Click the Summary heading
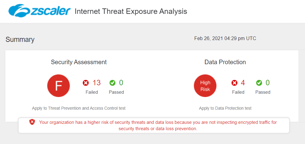 [x=20, y=39]
